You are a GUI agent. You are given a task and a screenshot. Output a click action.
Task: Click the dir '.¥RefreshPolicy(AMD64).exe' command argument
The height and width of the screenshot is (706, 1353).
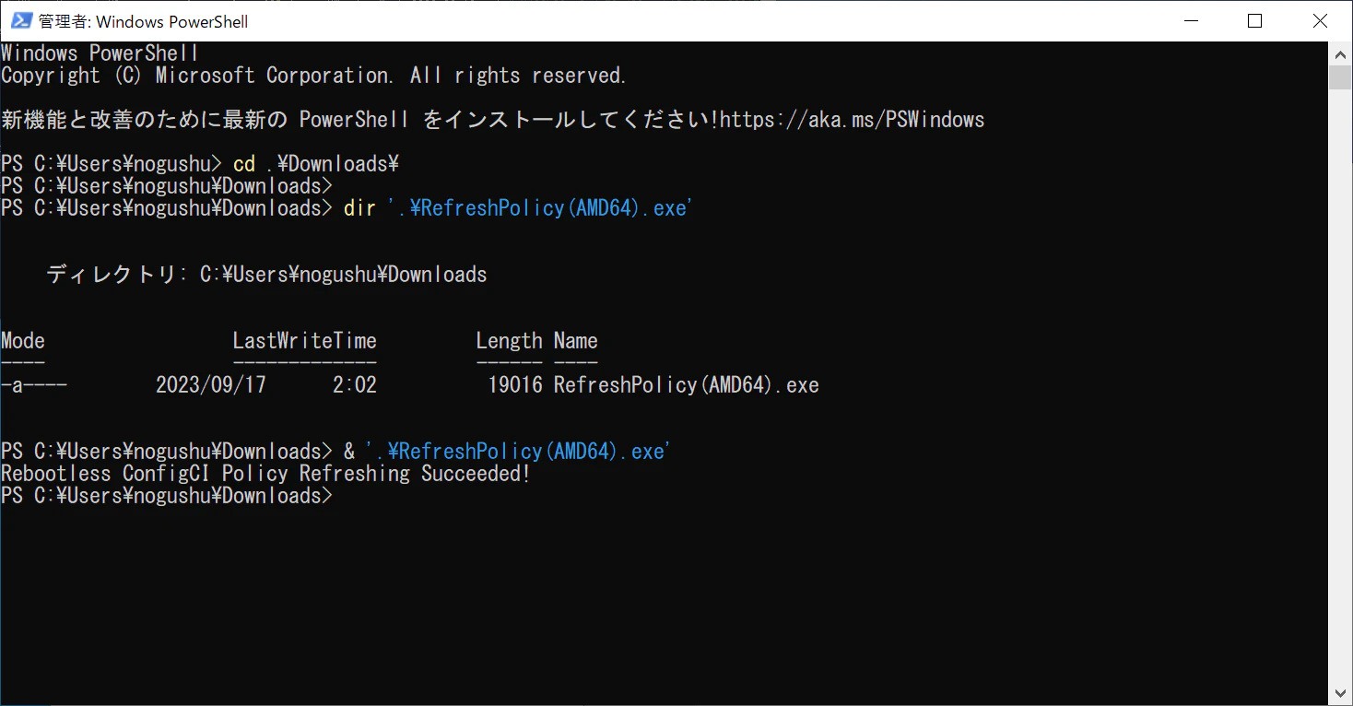[x=539, y=208]
